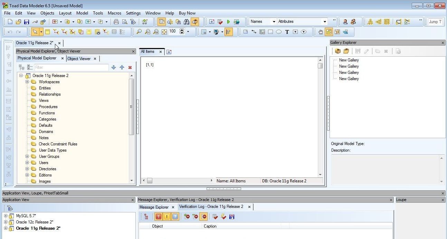Click the Zoom In magnifier icon
Image resolution: width=447 pixels, height=239 pixels.
pyautogui.click(x=156, y=32)
